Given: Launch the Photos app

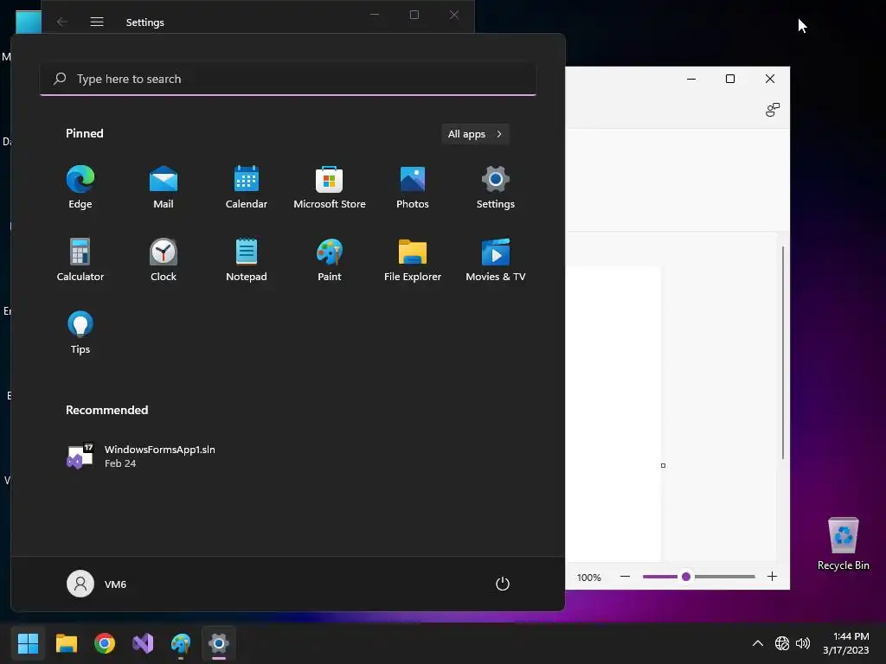Looking at the screenshot, I should tap(413, 188).
